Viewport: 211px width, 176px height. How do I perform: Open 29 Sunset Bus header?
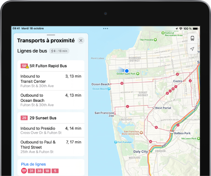pyautogui.click(x=51, y=118)
